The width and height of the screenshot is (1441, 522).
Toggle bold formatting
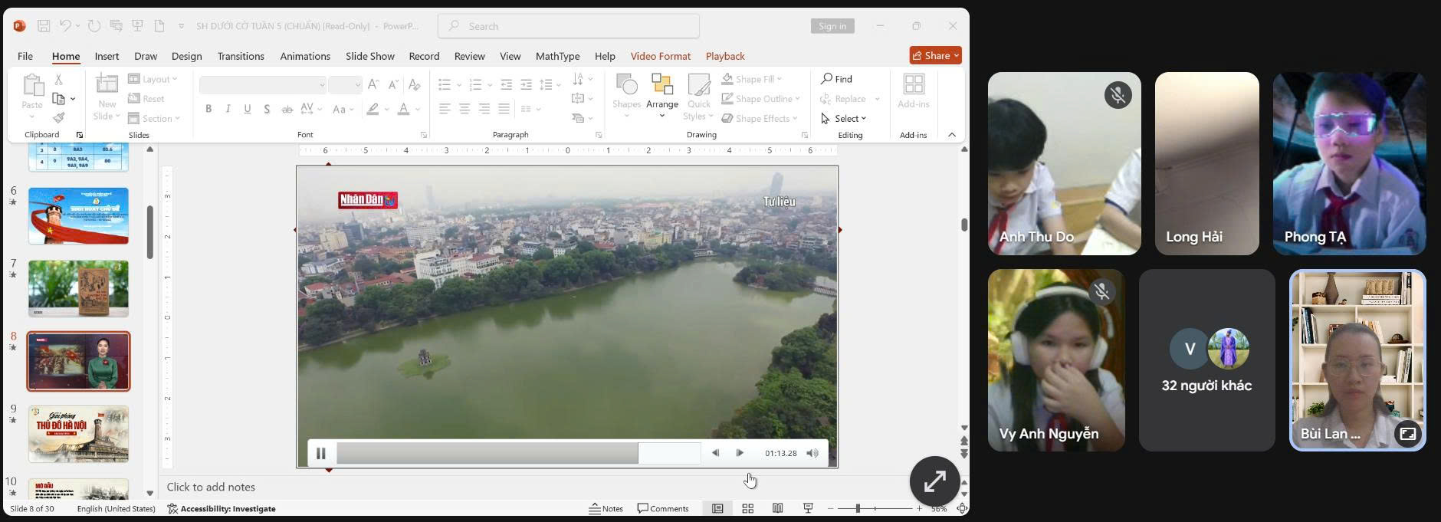pyautogui.click(x=208, y=109)
